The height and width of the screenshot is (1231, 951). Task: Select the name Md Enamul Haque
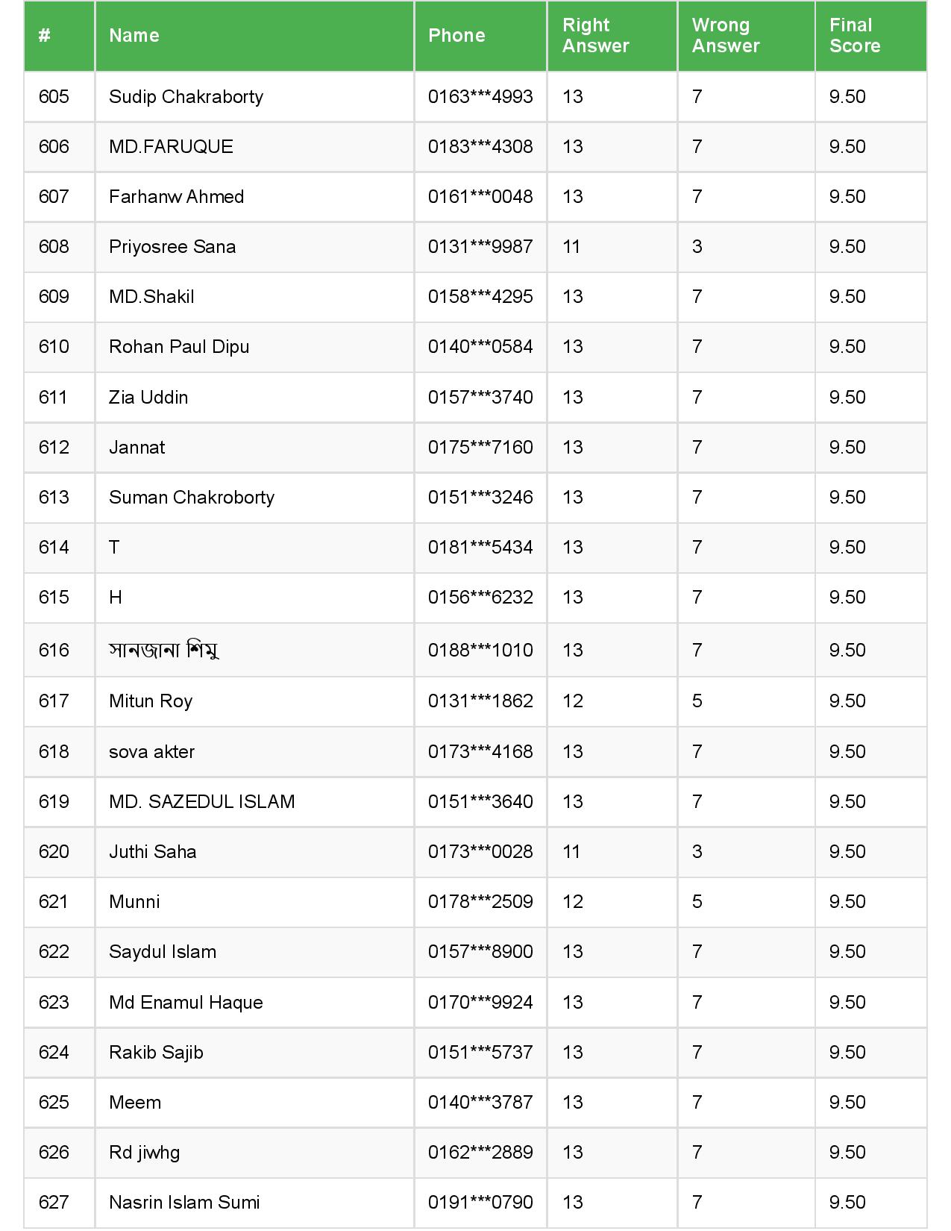click(x=186, y=1003)
